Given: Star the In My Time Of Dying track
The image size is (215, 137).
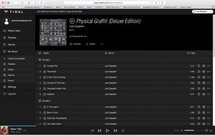Looking at the screenshot, I should tap(199, 77).
